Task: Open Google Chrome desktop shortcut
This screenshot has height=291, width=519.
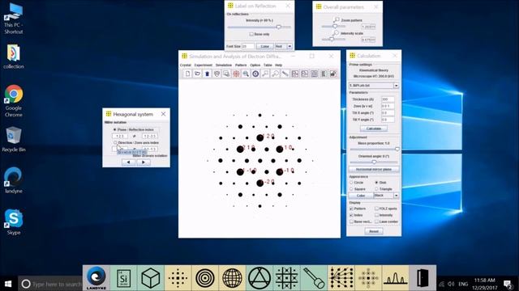Action: 14,100
